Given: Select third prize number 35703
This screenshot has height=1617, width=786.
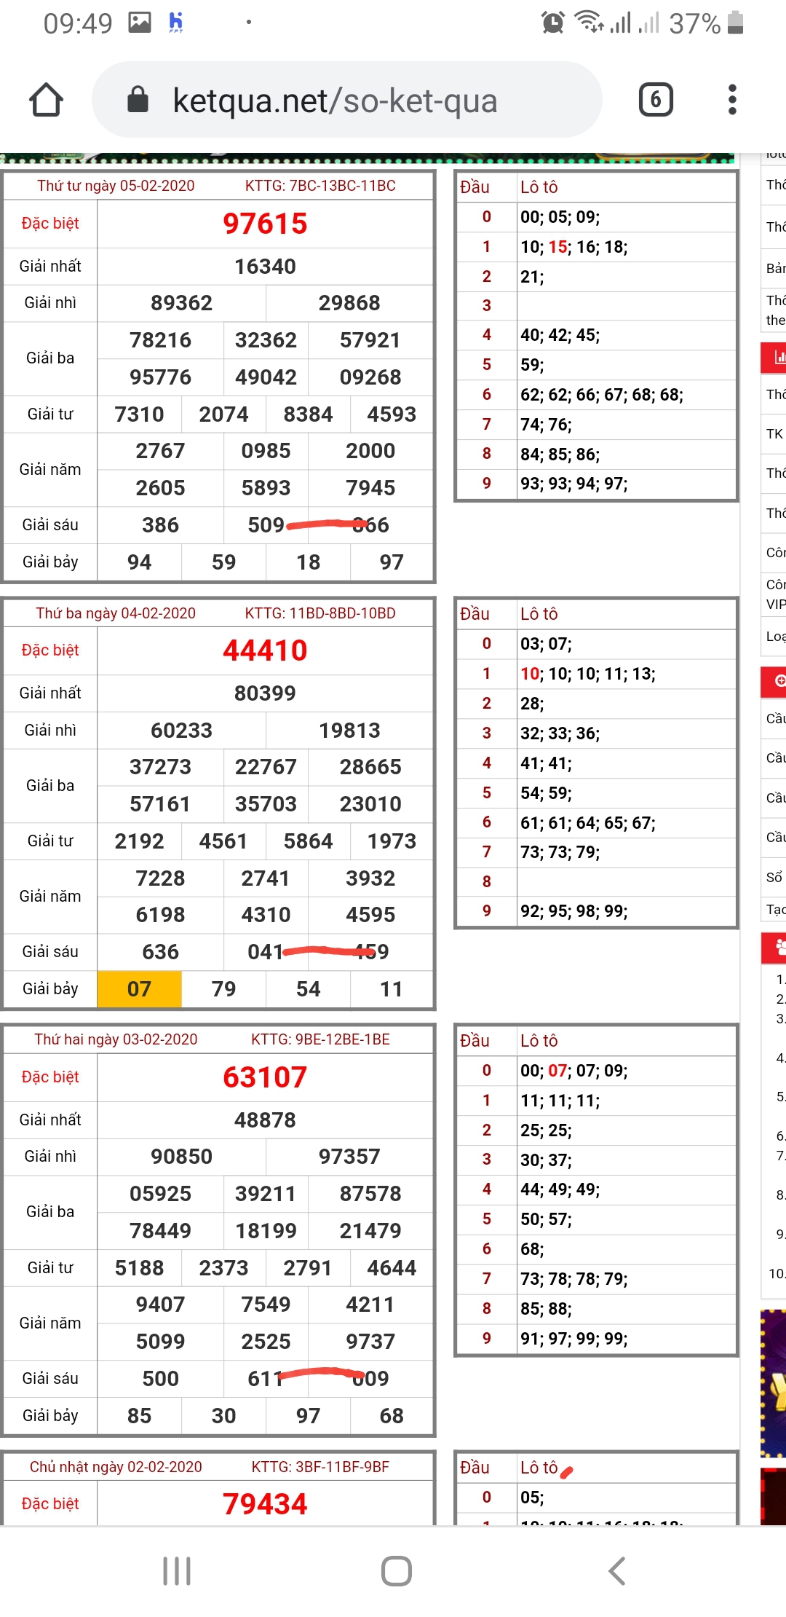Looking at the screenshot, I should click(x=266, y=804).
